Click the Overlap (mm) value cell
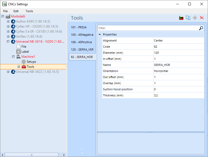This screenshot has width=208, height=157. 179,83
